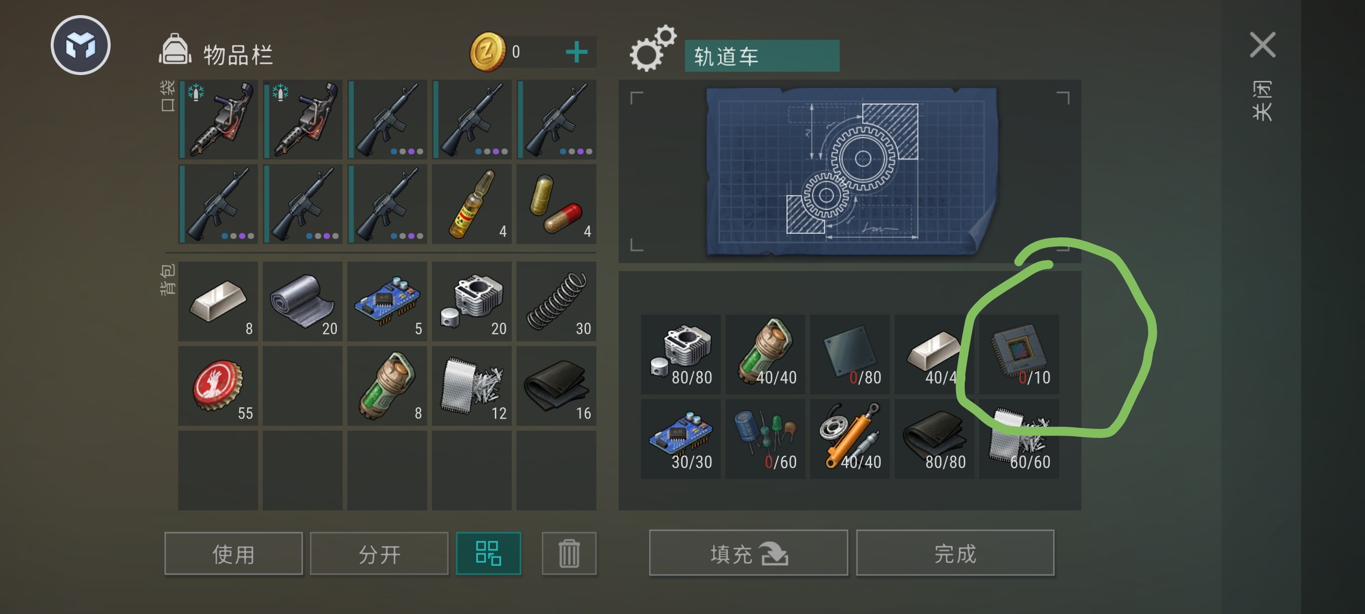Select the red bottle cap item
The height and width of the screenshot is (614, 1365).
pyautogui.click(x=218, y=385)
